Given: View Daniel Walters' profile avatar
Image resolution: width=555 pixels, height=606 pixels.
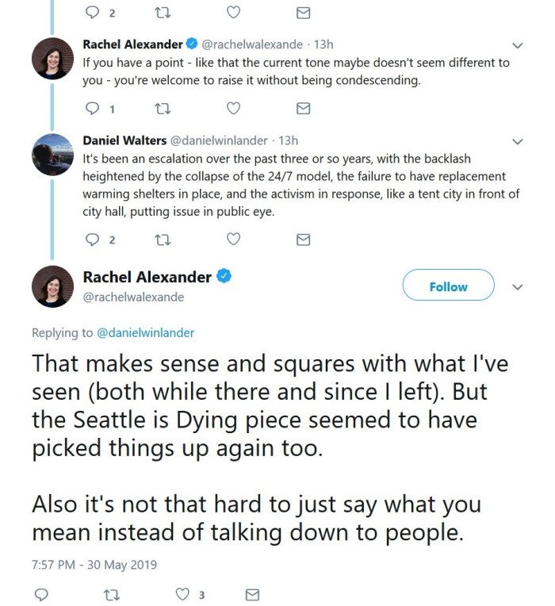Looking at the screenshot, I should click(x=52, y=154).
